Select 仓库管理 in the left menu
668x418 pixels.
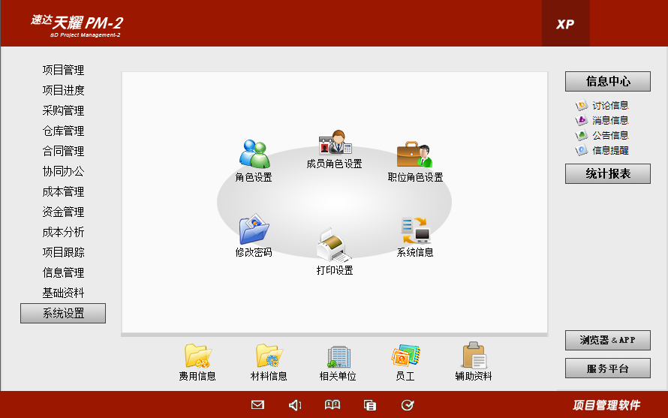(63, 131)
